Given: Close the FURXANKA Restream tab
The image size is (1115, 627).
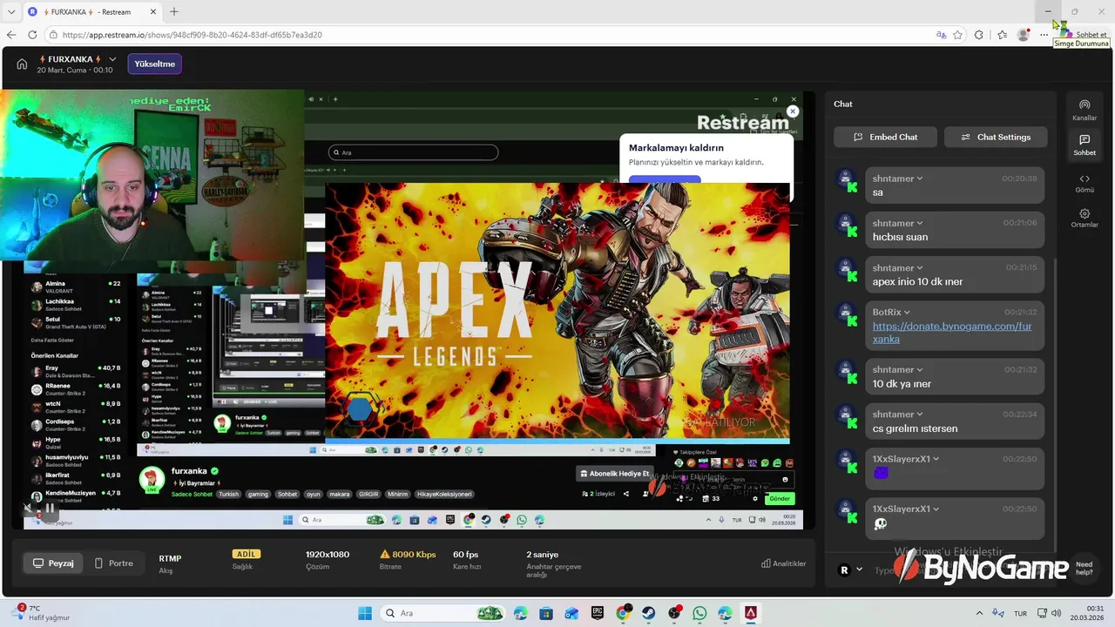Looking at the screenshot, I should 152,11.
